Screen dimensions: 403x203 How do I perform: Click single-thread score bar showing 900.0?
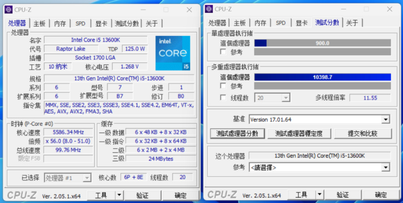click(322, 43)
